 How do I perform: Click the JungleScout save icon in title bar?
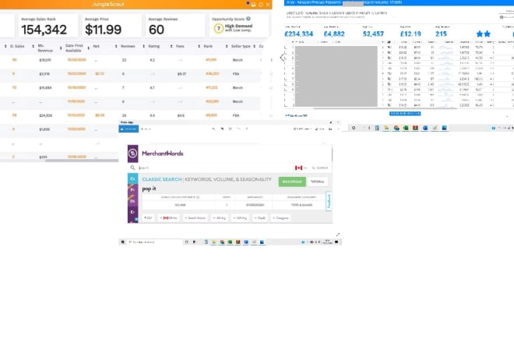(253, 5)
